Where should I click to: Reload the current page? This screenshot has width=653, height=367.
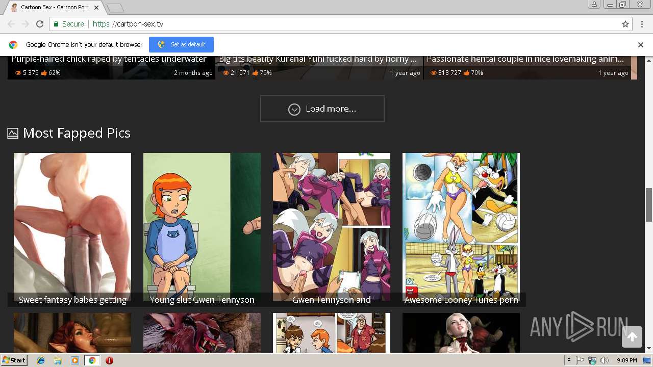tap(40, 24)
